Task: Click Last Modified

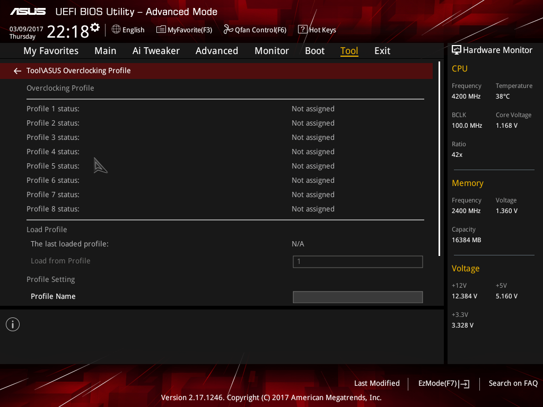Action: [x=377, y=384]
